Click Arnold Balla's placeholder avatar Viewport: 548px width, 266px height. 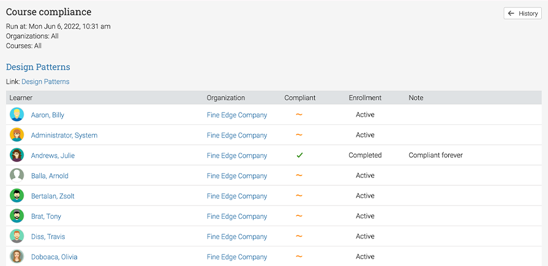pyautogui.click(x=17, y=175)
